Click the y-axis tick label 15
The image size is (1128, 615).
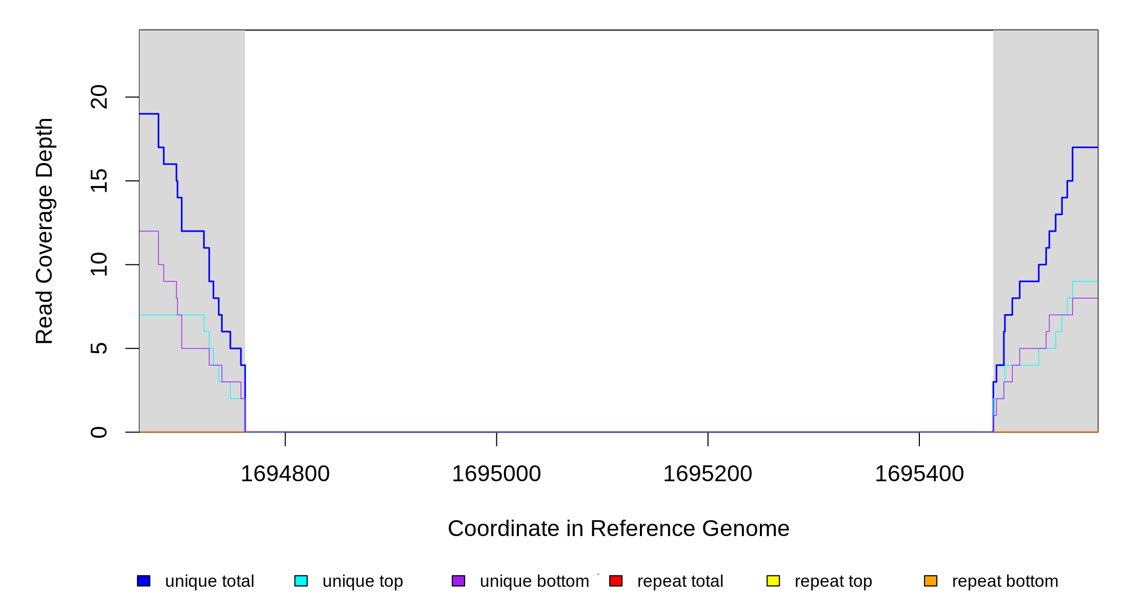coord(99,181)
